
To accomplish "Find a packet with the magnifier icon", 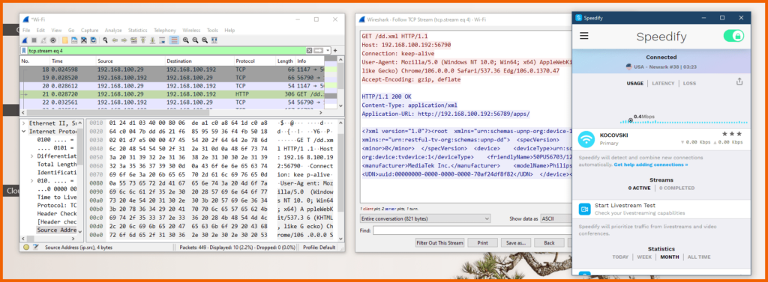I will tap(105, 40).
